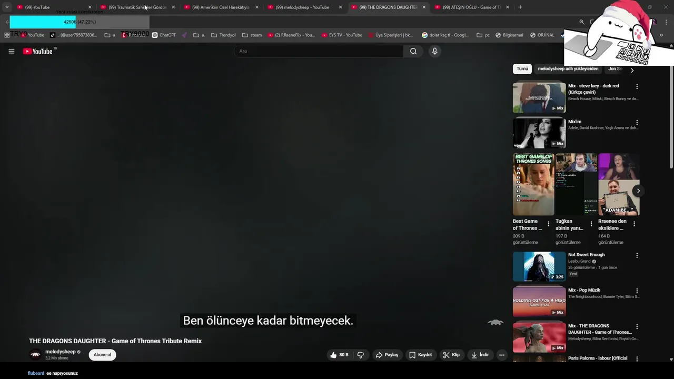Download the video using İndir
674x379 pixels.
tap(480, 355)
